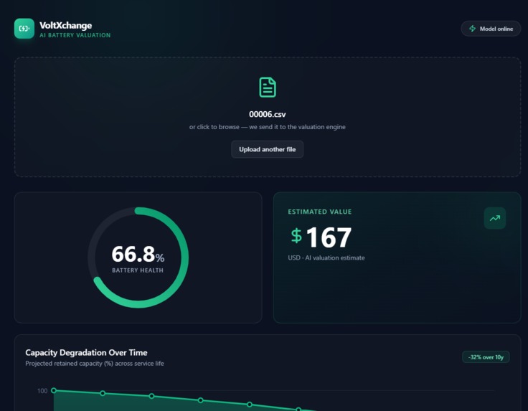Click the 100 axis label on chart
Screen dimensions: 528x411
pyautogui.click(x=42, y=391)
